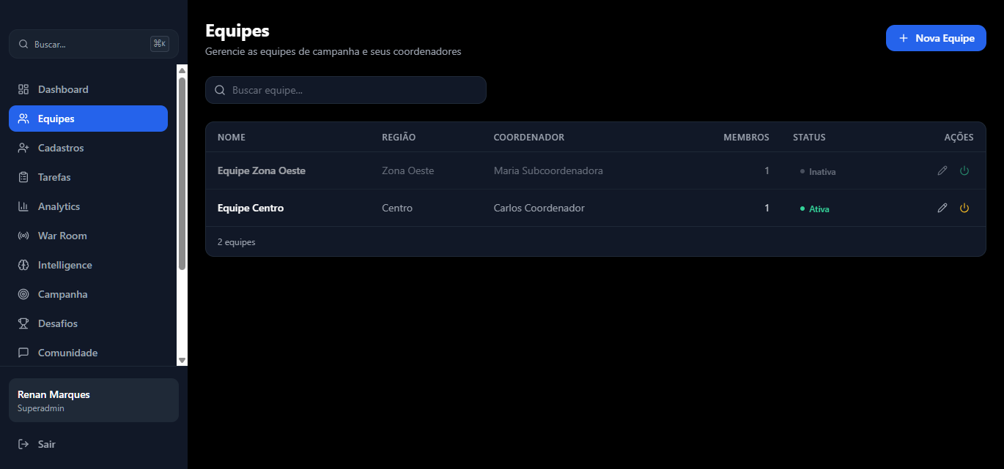Click the Tarefas clipboard icon
This screenshot has width=1004, height=469.
click(x=23, y=177)
